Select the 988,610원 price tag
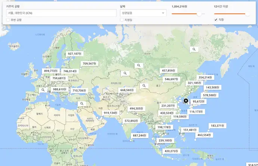The image size is (258, 166). pyautogui.click(x=59, y=89)
